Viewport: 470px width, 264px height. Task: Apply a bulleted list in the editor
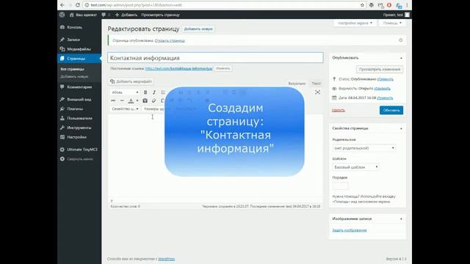point(163,92)
